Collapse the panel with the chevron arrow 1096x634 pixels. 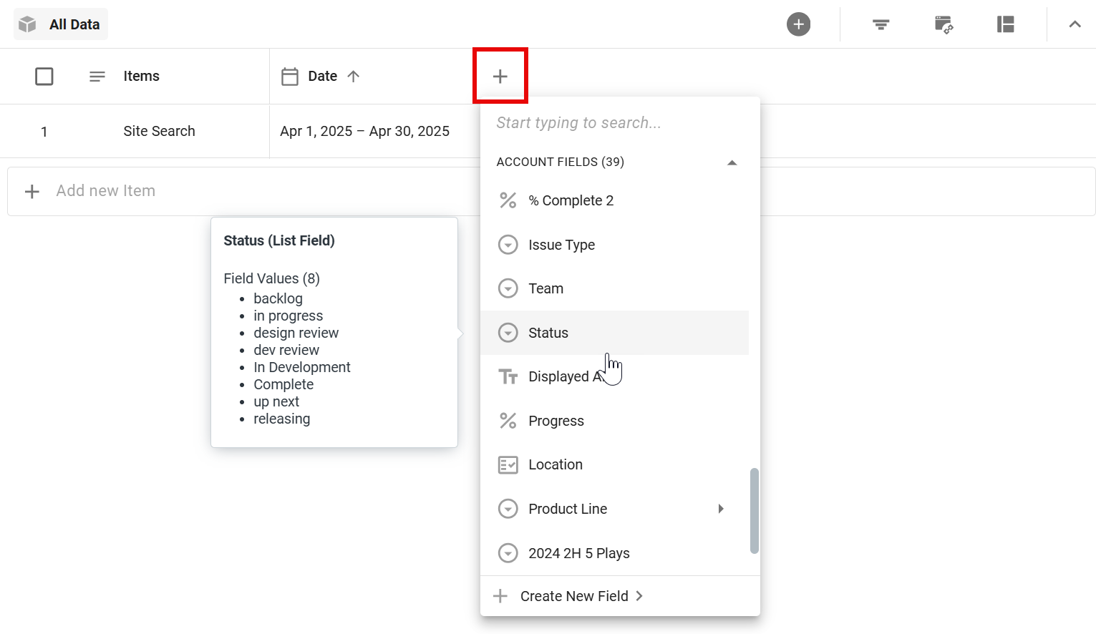pyautogui.click(x=1075, y=24)
